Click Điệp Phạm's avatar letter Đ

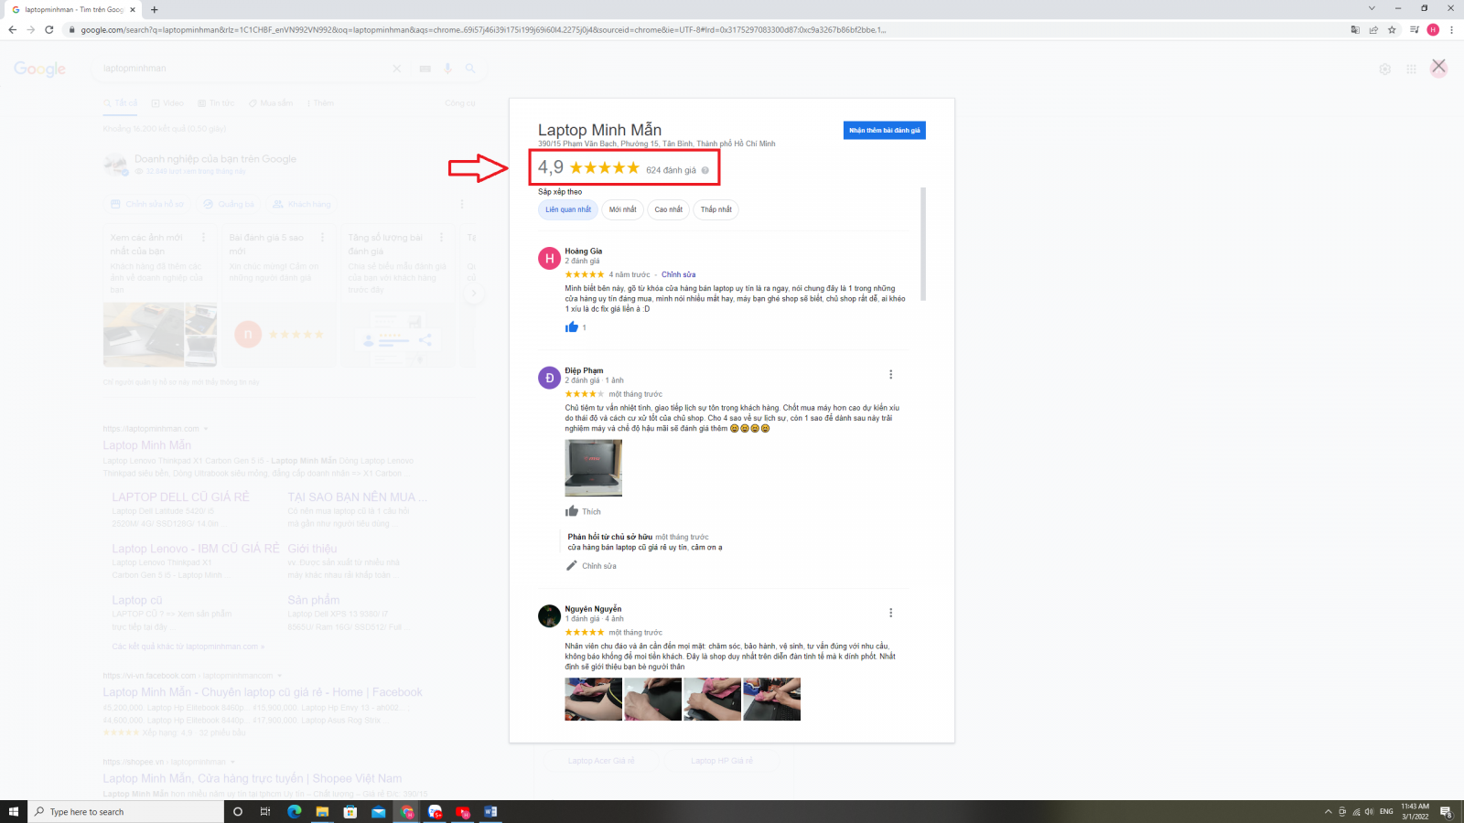pos(549,378)
